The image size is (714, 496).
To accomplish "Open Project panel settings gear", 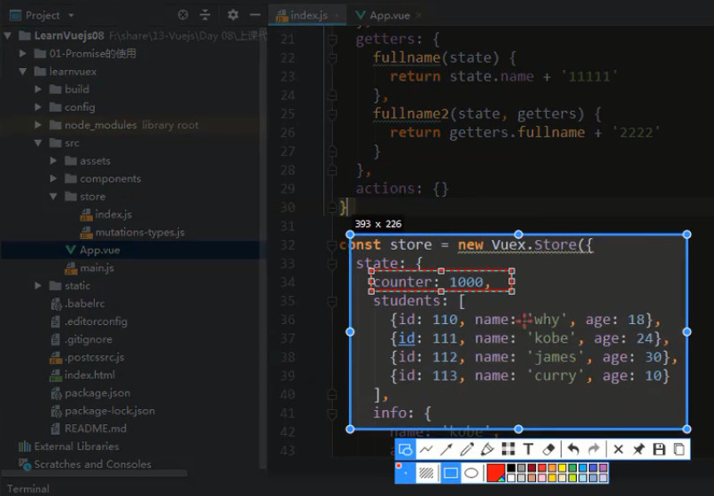I will pos(233,15).
